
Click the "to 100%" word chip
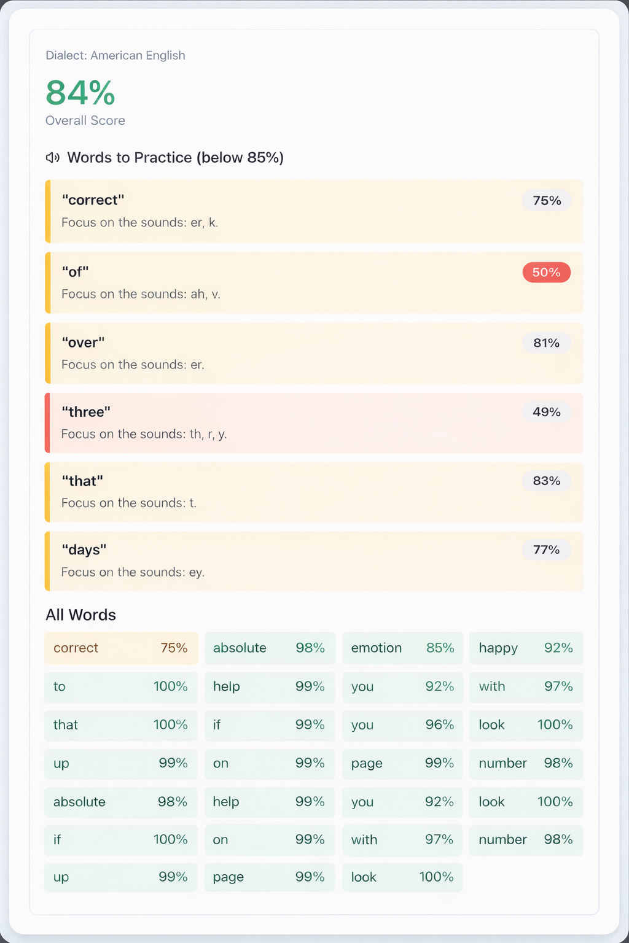(121, 686)
